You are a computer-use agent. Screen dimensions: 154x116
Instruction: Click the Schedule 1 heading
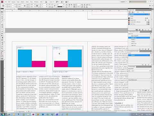66,77
